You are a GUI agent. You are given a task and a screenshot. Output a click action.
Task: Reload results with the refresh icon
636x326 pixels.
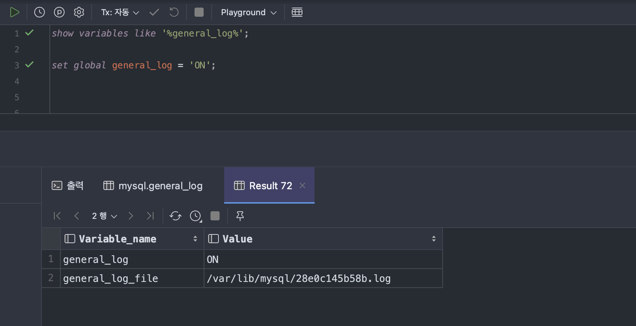click(x=176, y=216)
